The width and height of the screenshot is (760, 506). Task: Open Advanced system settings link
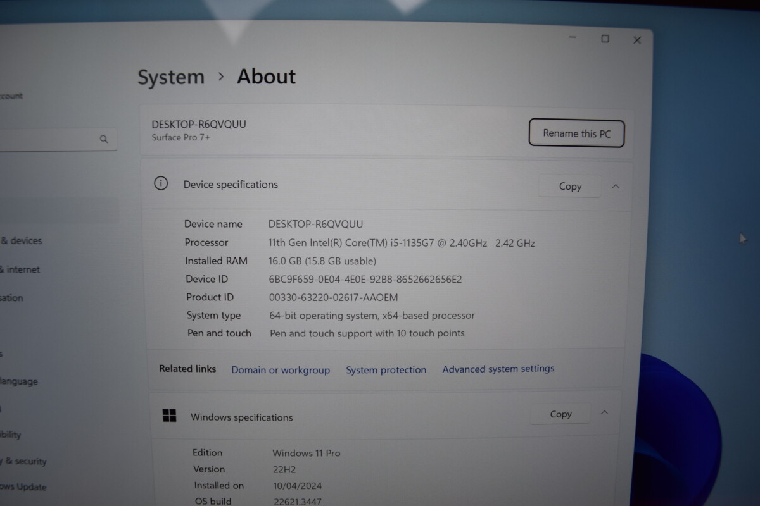coord(498,369)
